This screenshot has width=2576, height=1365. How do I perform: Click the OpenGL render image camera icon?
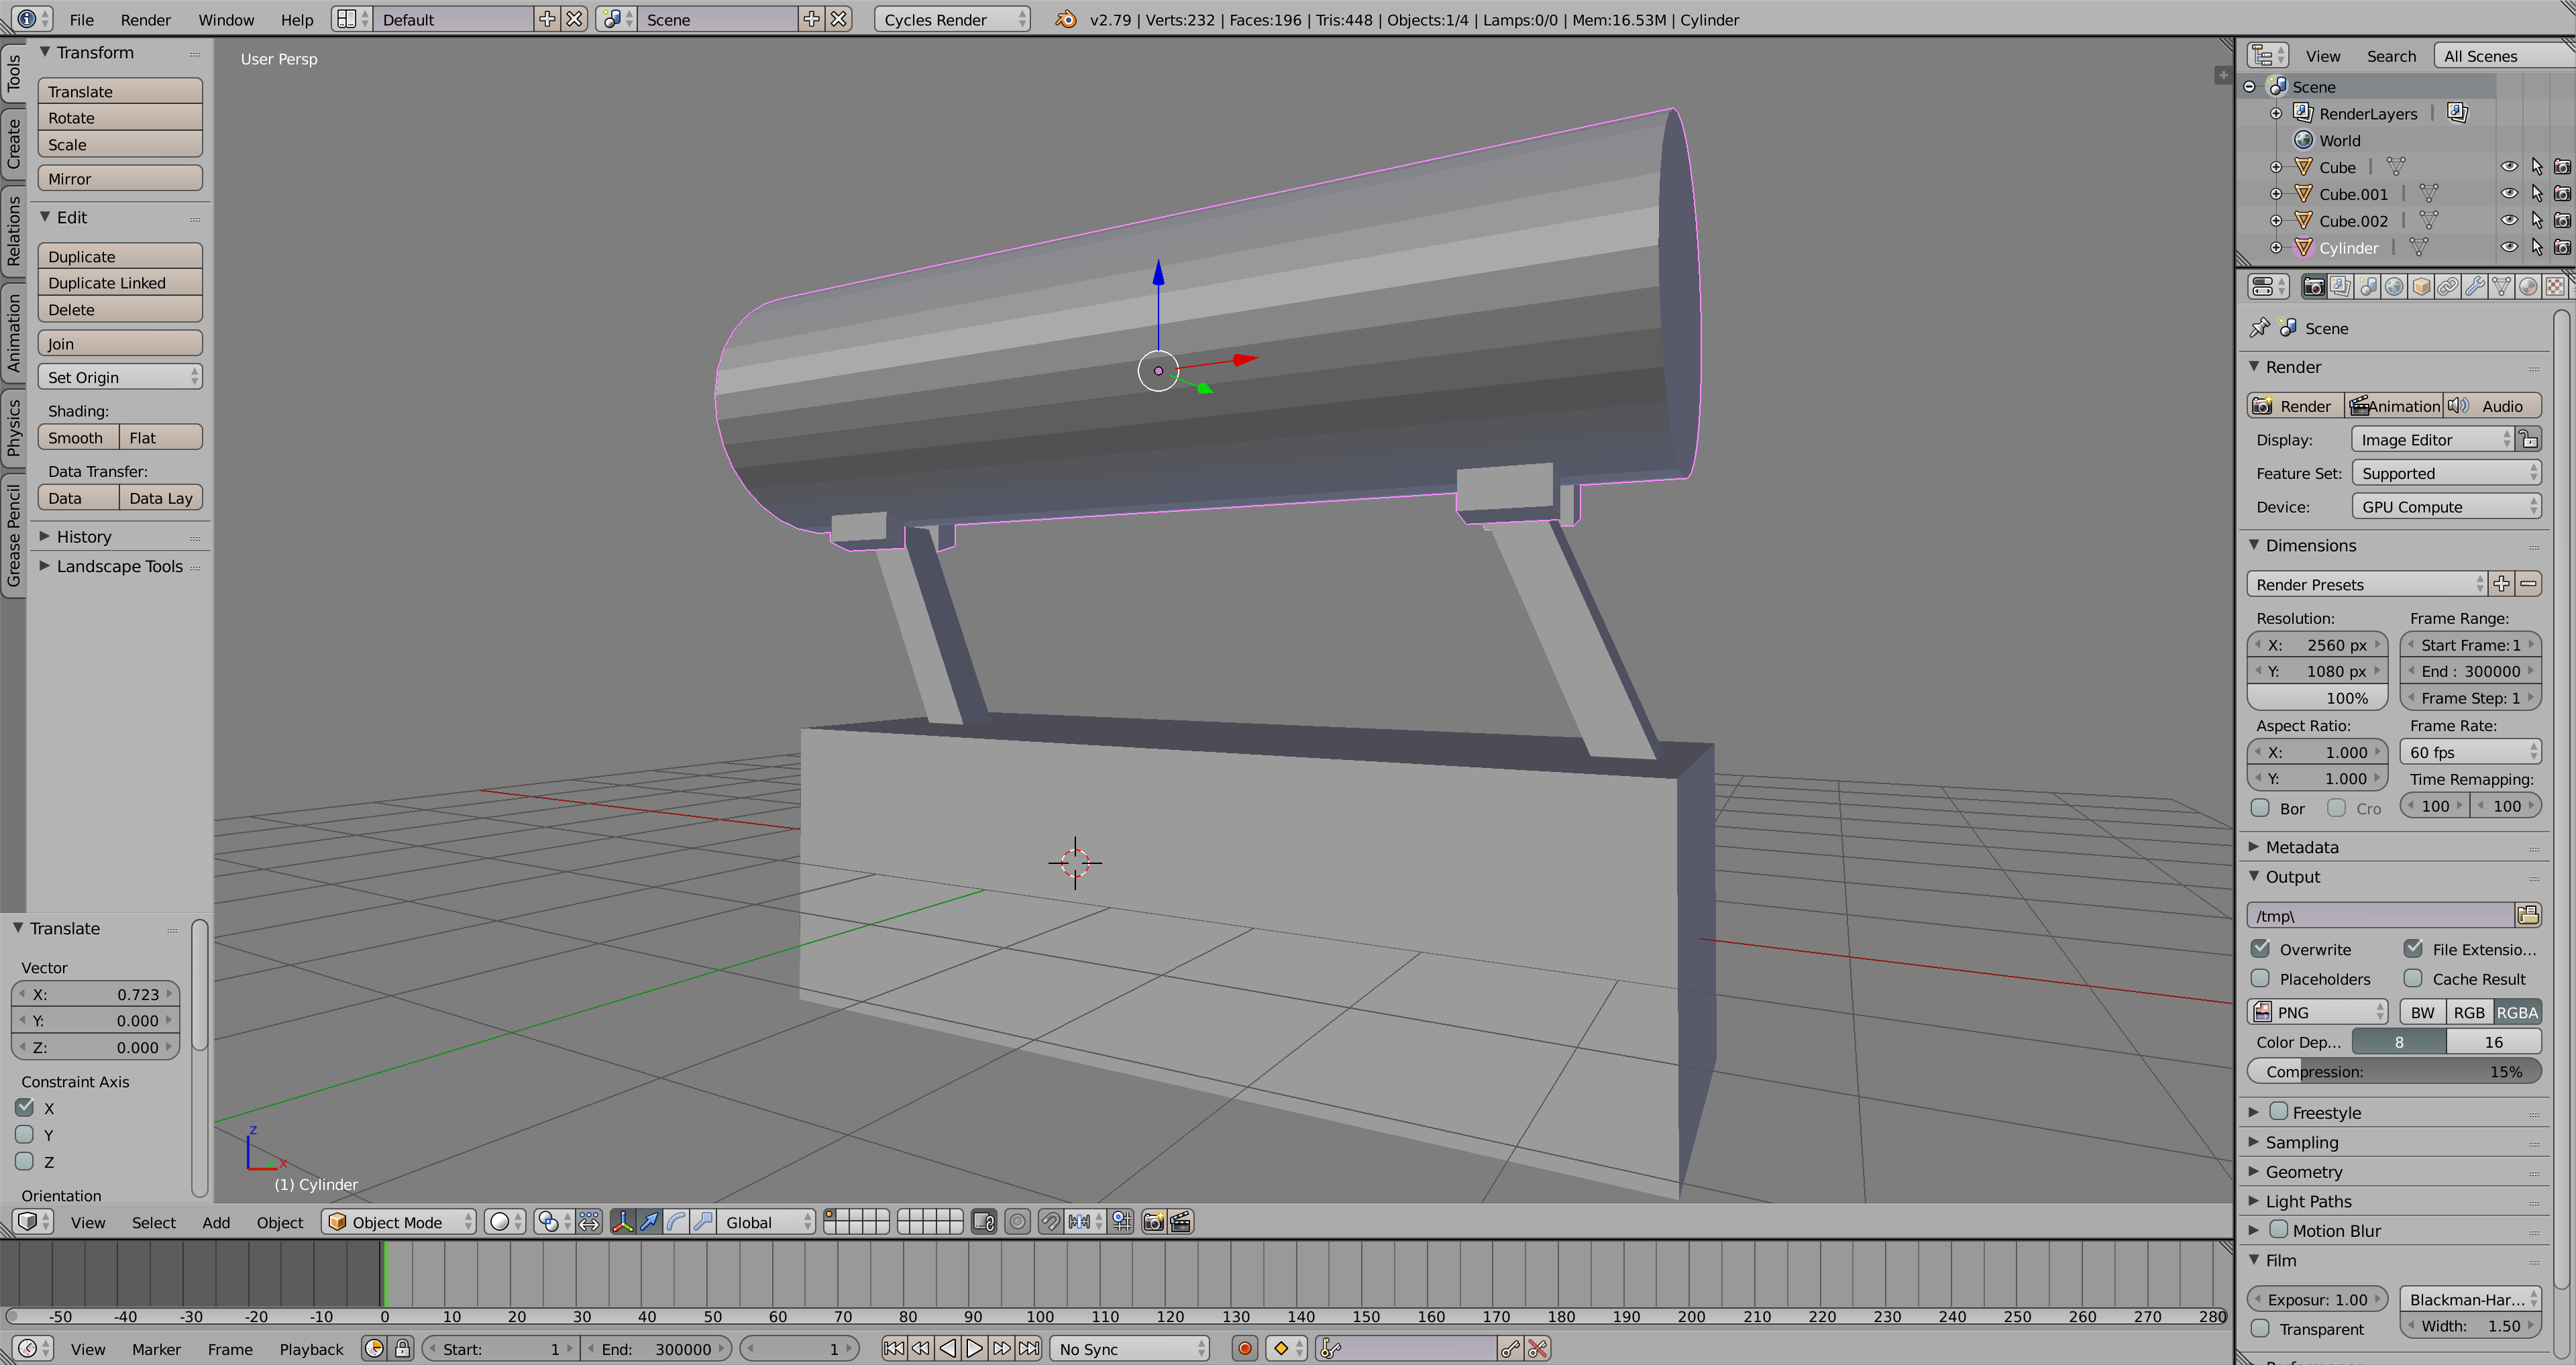coord(1154,1222)
